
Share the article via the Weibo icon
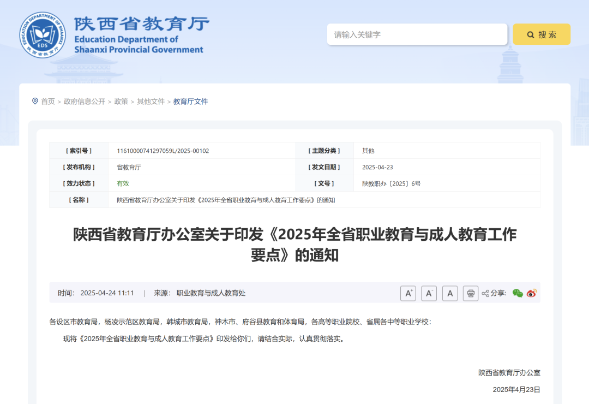(x=532, y=293)
